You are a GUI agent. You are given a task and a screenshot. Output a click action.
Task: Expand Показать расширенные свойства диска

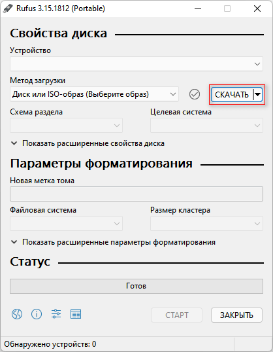[x=88, y=143]
